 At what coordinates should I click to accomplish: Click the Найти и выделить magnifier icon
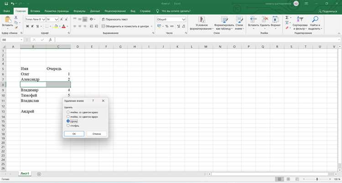(x=315, y=20)
